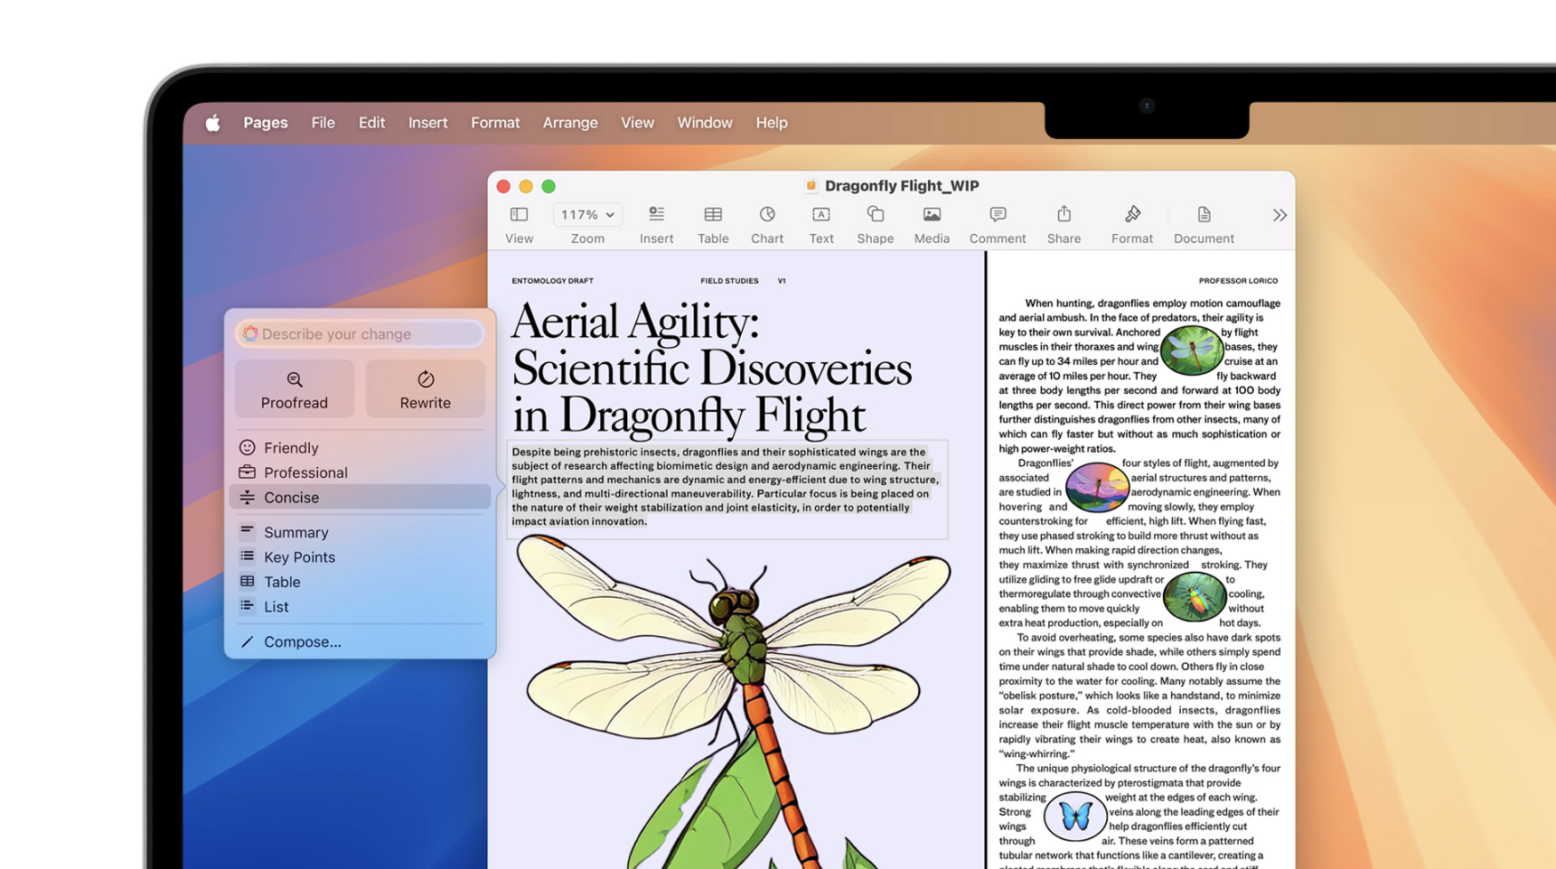This screenshot has height=869, width=1556.
Task: Open the Insert menu in menu bar
Action: (x=427, y=123)
